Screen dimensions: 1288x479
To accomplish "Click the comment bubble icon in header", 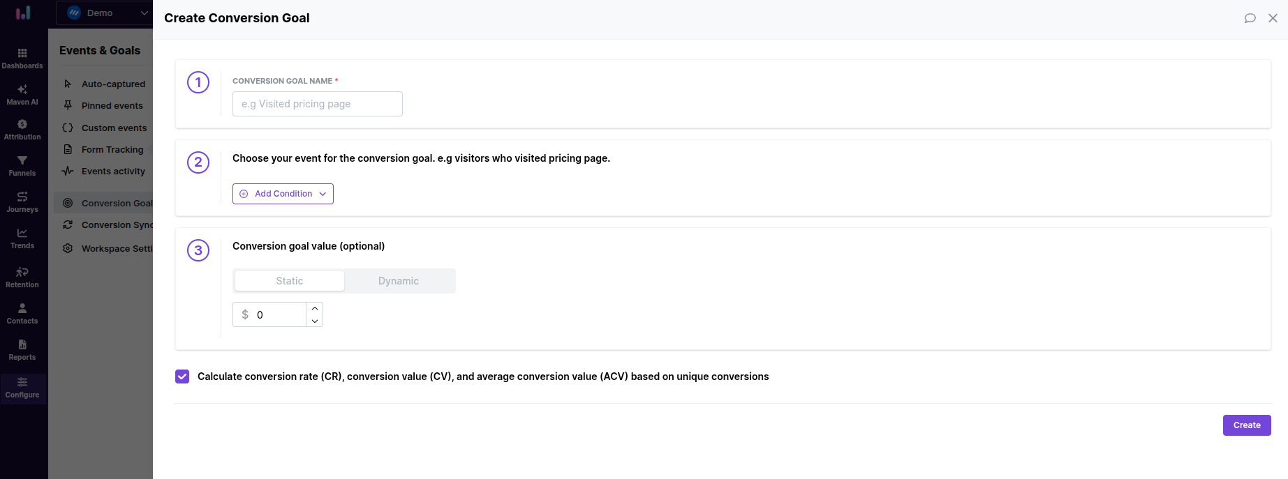I will [1250, 18].
